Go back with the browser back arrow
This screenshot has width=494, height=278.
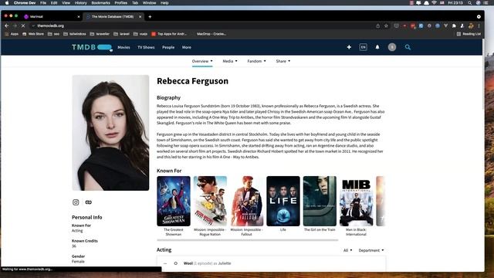coord(7,25)
